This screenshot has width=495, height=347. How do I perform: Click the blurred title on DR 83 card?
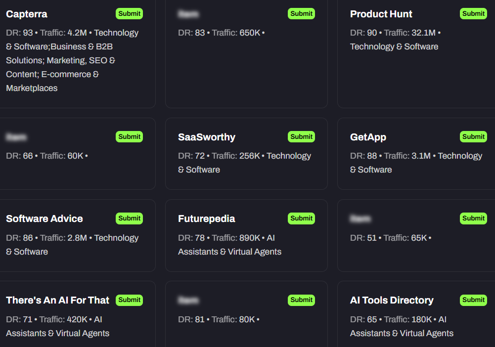[x=188, y=14]
